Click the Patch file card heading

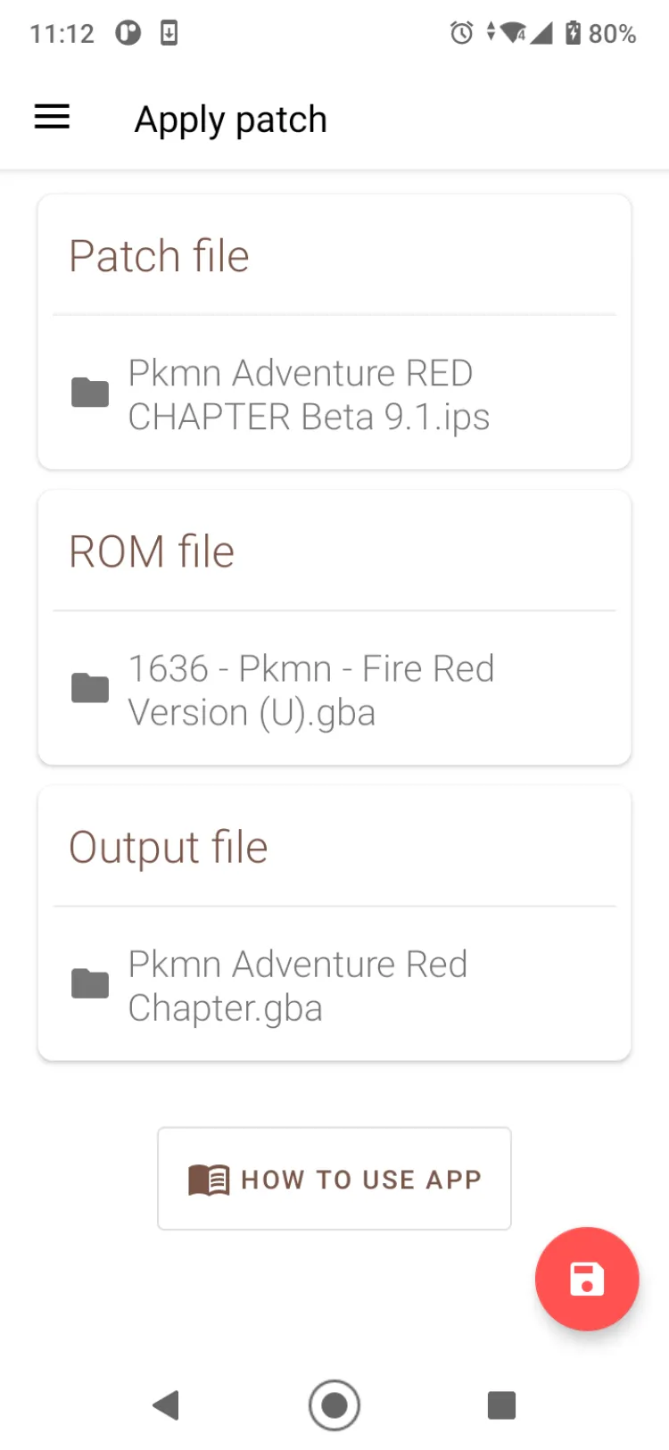(159, 256)
